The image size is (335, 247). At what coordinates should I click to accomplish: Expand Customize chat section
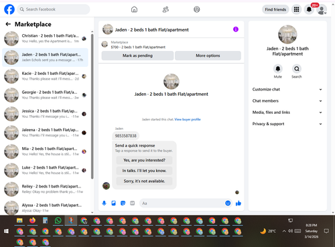coord(287,89)
